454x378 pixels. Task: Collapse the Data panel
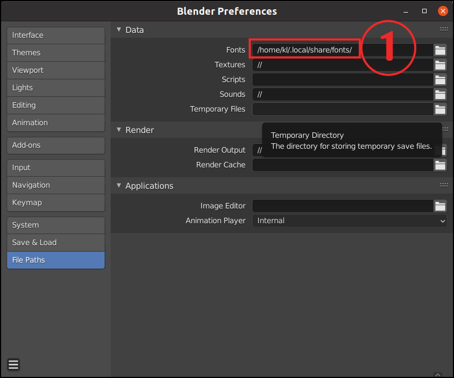(x=119, y=30)
